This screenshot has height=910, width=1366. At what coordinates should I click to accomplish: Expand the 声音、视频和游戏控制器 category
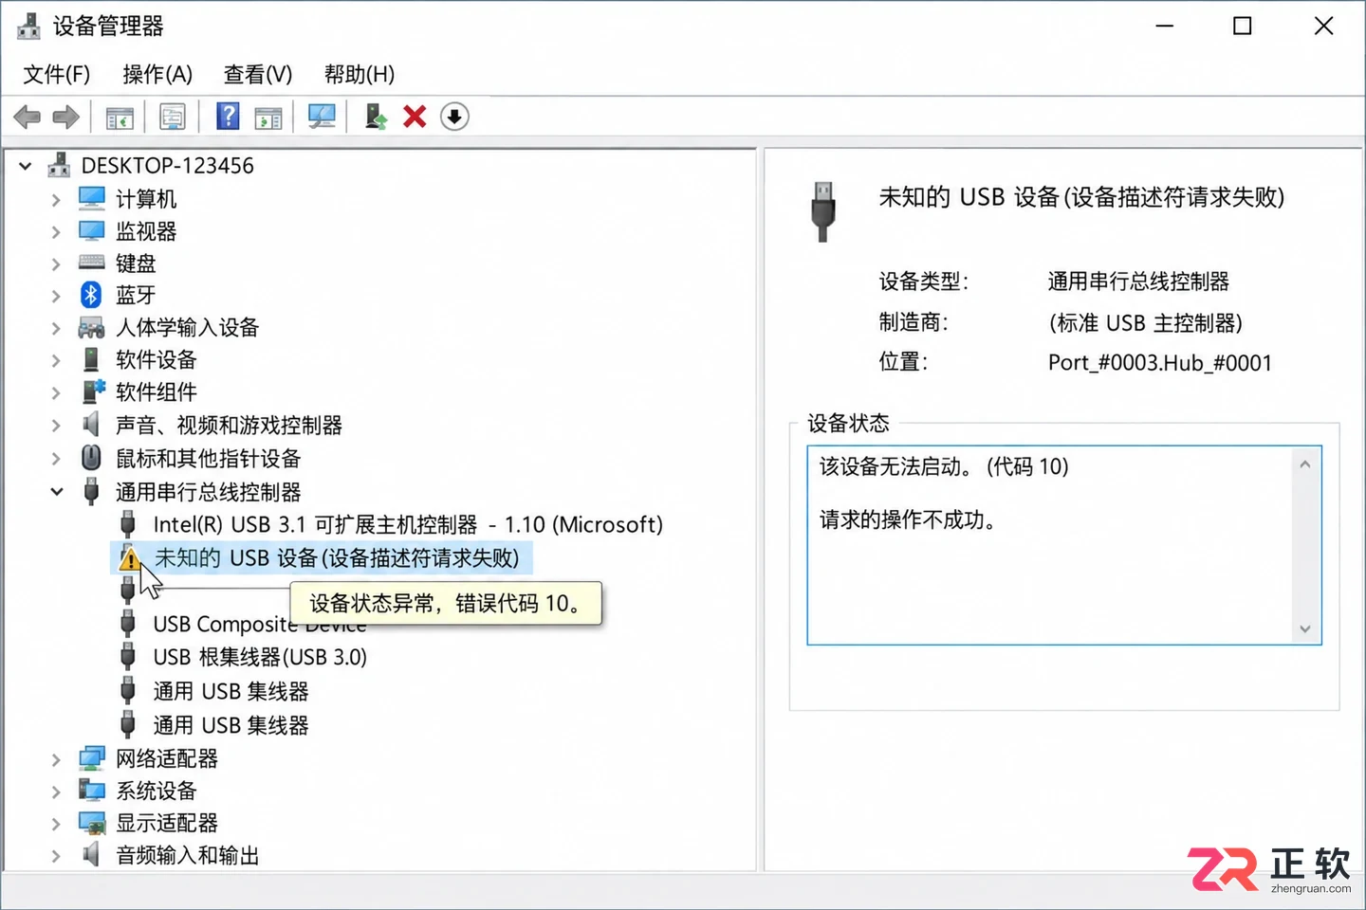tap(56, 426)
